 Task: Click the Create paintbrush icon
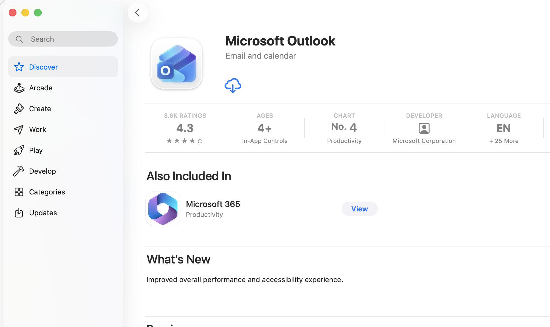tap(19, 109)
